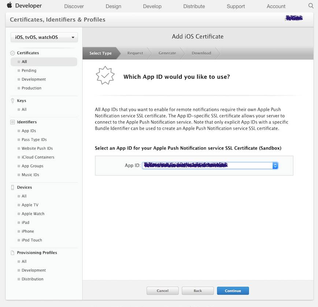Click the Add iOS Certificate heading
This screenshot has width=318, height=307.
point(198,37)
